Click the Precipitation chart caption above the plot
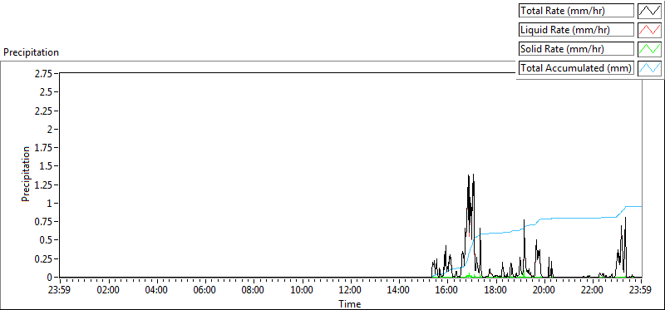 pyautogui.click(x=31, y=52)
